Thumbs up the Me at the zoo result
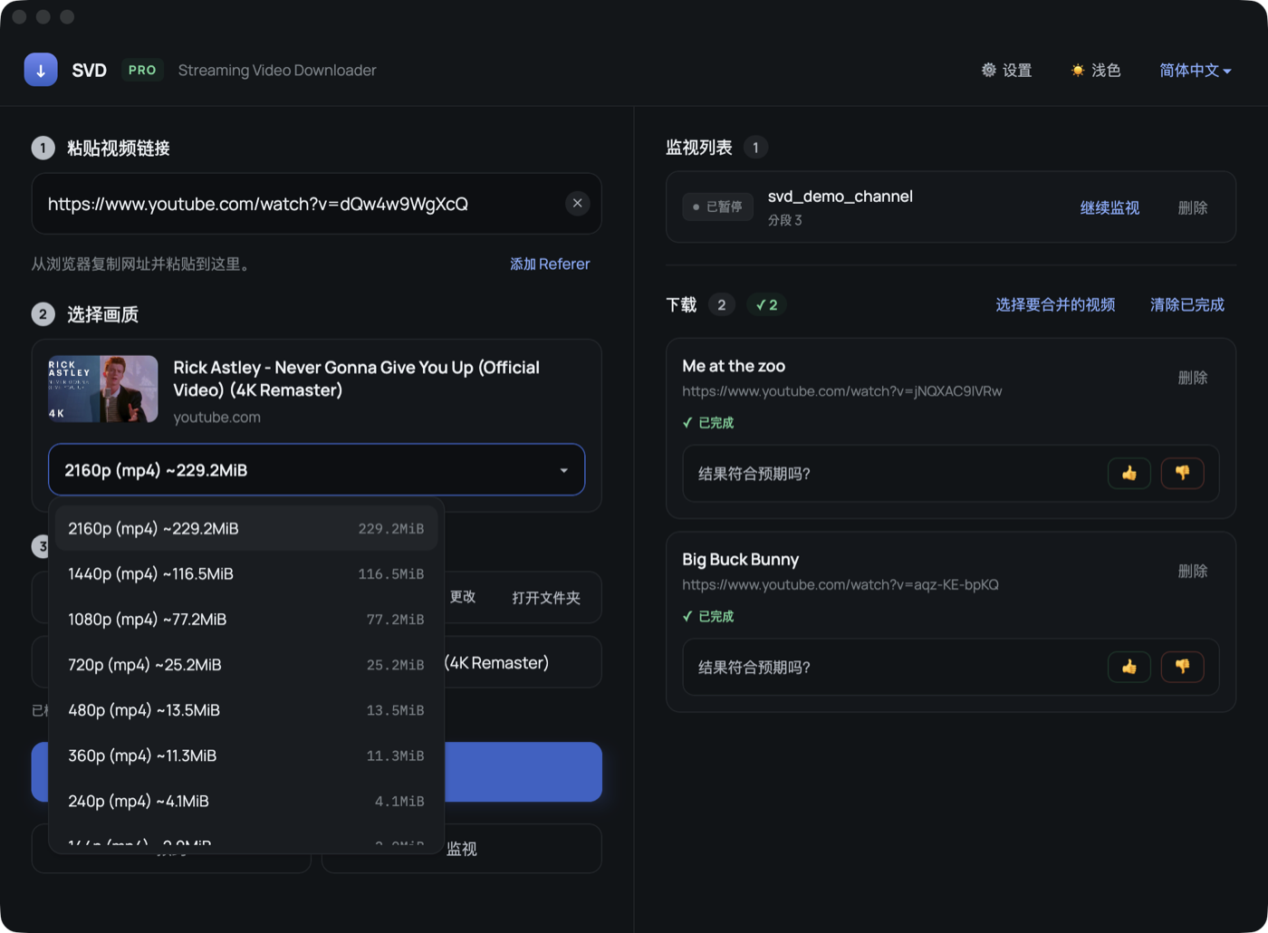Viewport: 1268px width, 933px height. [1129, 473]
